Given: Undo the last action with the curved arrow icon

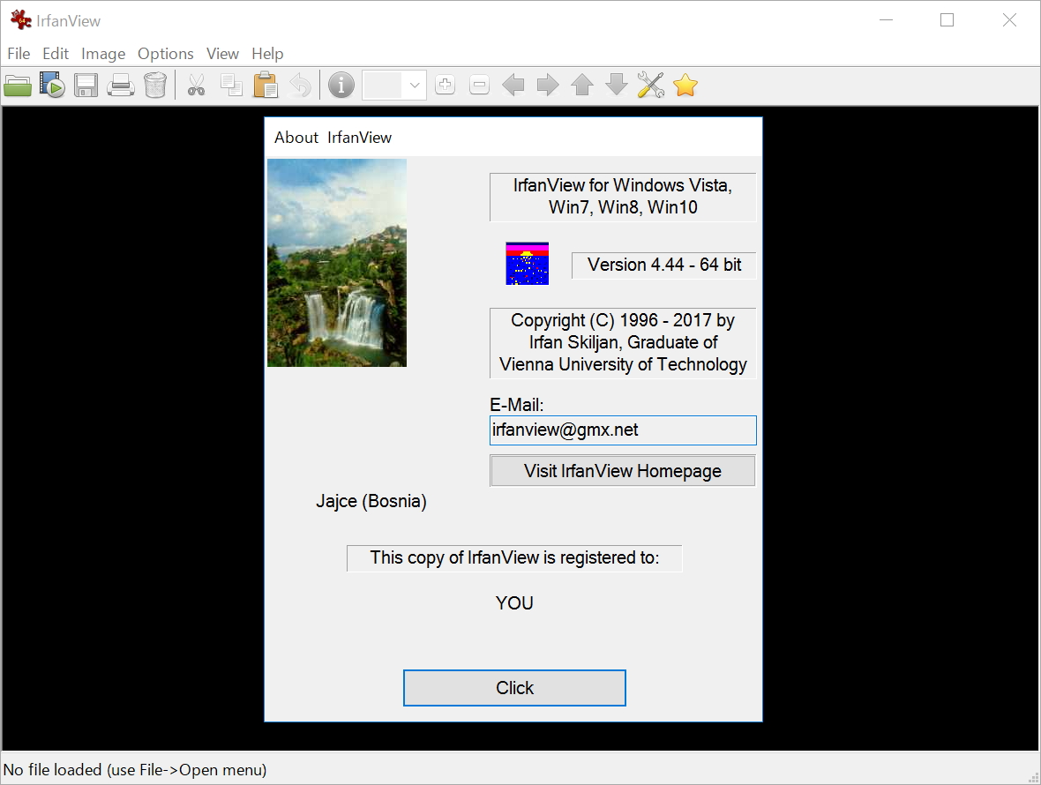Looking at the screenshot, I should pyautogui.click(x=300, y=85).
